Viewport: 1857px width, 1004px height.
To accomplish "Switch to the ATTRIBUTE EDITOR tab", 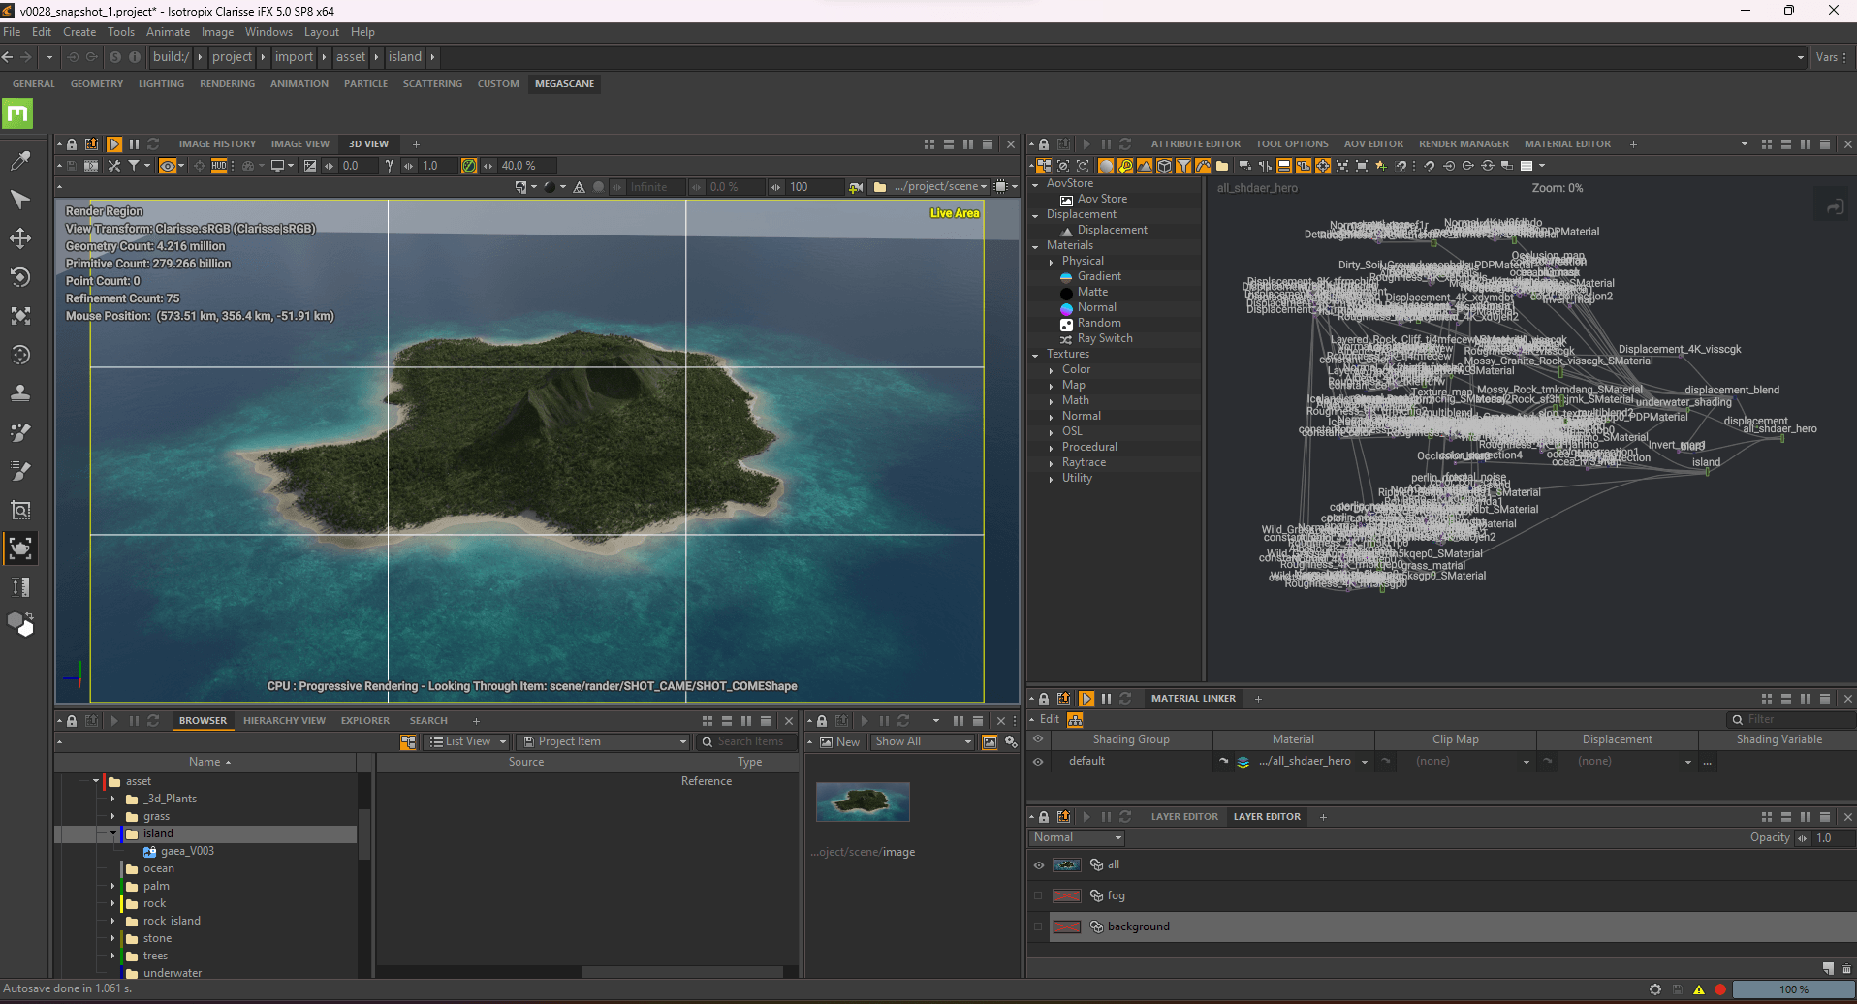I will [x=1195, y=144].
